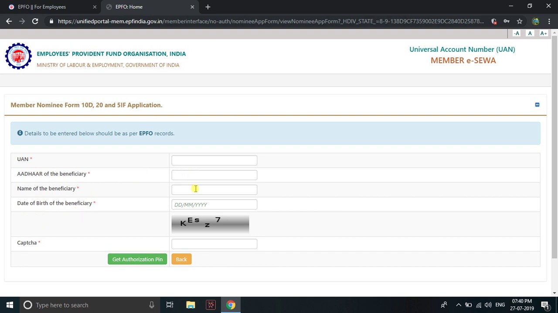Show hidden system tray icons
The image size is (558, 313).
tap(458, 305)
